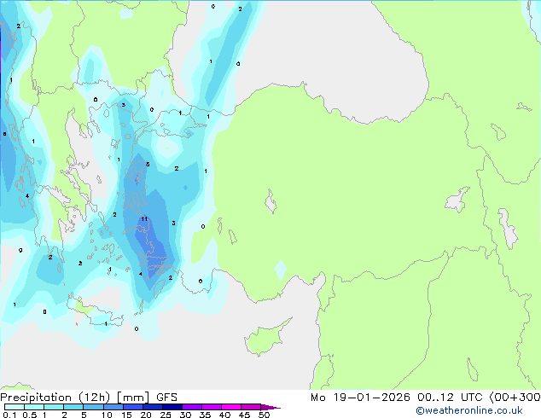541x418 pixels.
Task: Click the legend scale label "10"
Action: click(x=107, y=415)
